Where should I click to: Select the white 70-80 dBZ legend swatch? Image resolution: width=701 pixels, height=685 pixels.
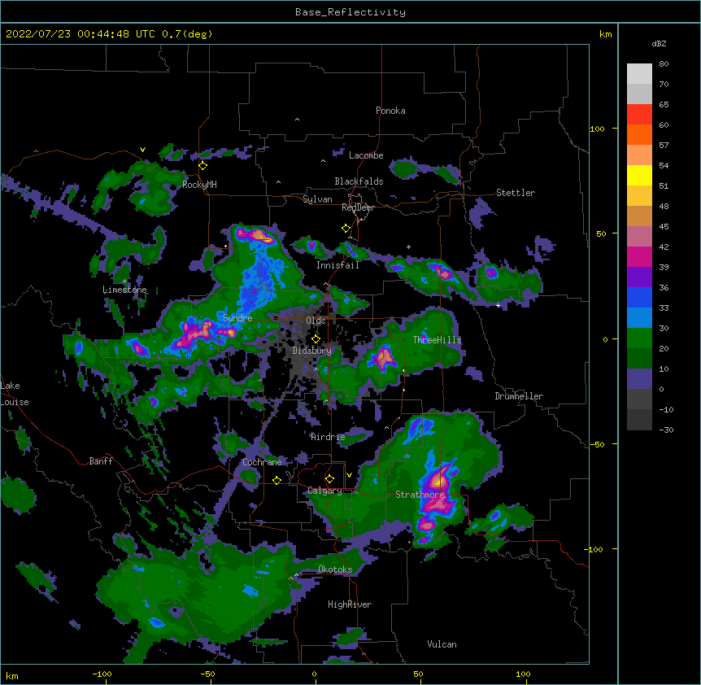click(x=639, y=74)
